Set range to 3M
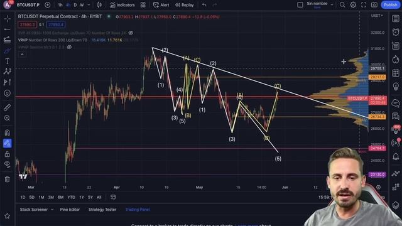The image size is (402, 226). point(51,197)
